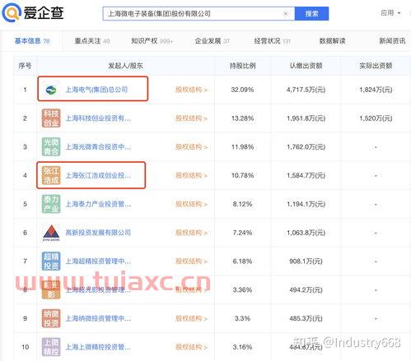Expand 股权结构 for 上海纳微投资 row

[191, 318]
